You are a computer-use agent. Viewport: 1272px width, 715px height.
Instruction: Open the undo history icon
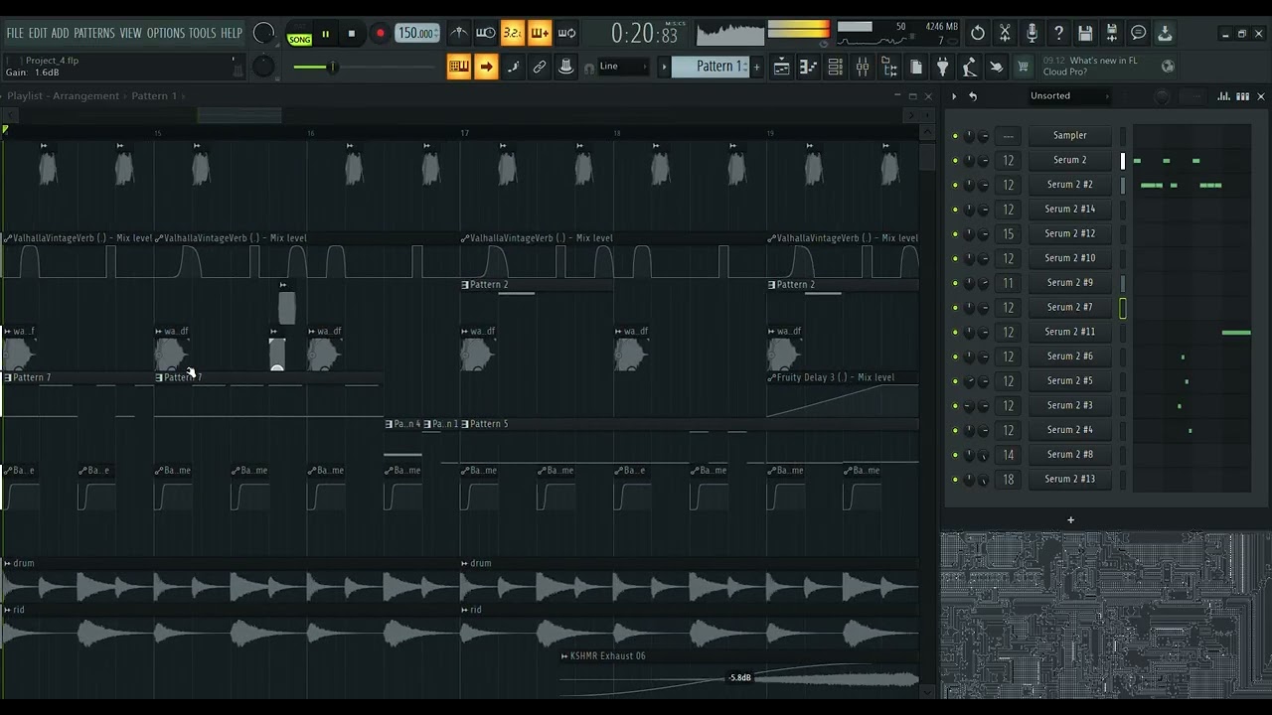coord(978,33)
